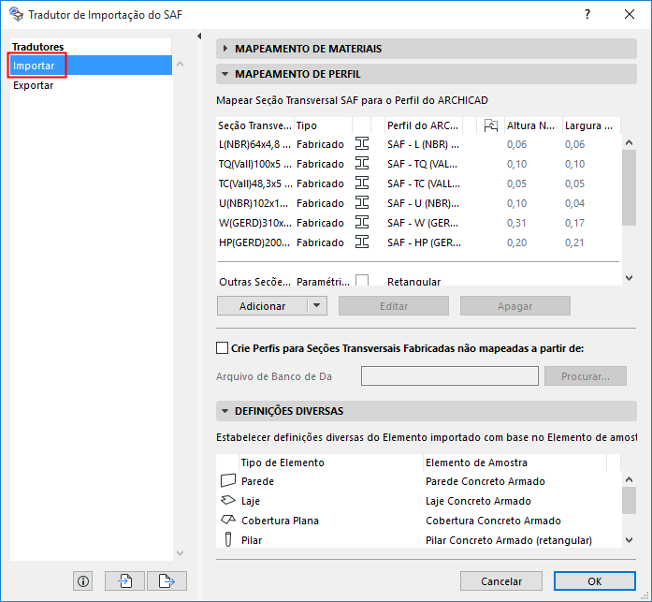Select Pilar Concreto Armado (retangular) element
This screenshot has height=602, width=652.
coord(509,540)
